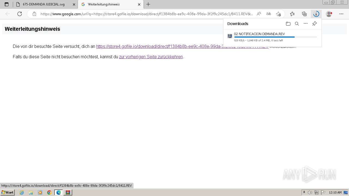
Task: Select Microsoft Edge taskbar button
Action: [59, 192]
